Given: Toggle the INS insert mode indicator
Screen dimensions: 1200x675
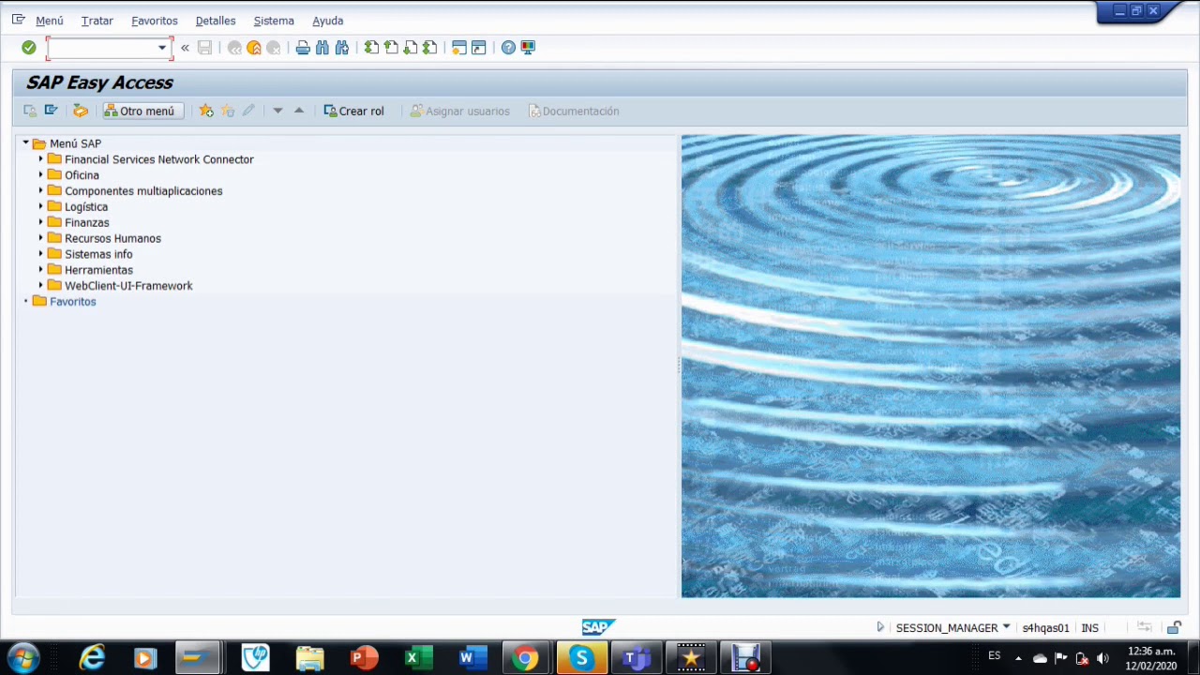Looking at the screenshot, I should click(x=1089, y=628).
